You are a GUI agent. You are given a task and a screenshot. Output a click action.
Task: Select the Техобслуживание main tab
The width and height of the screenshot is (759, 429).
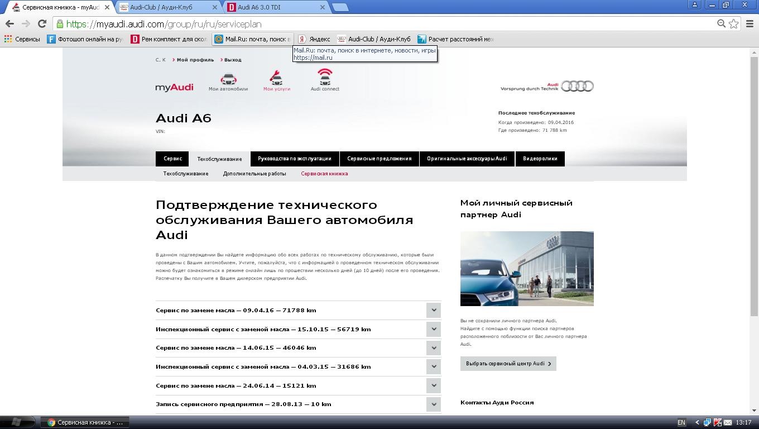point(219,159)
